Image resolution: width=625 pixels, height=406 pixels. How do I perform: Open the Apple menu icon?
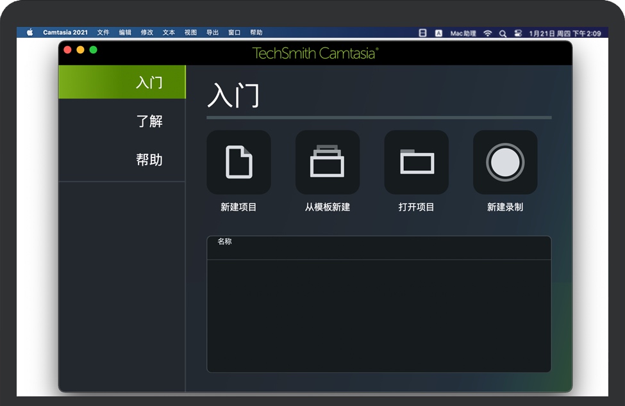coord(30,33)
